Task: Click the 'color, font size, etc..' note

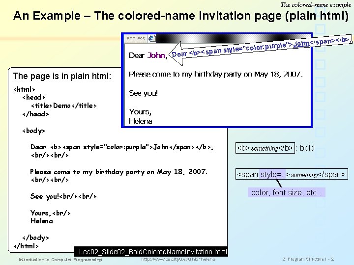Action: point(286,193)
